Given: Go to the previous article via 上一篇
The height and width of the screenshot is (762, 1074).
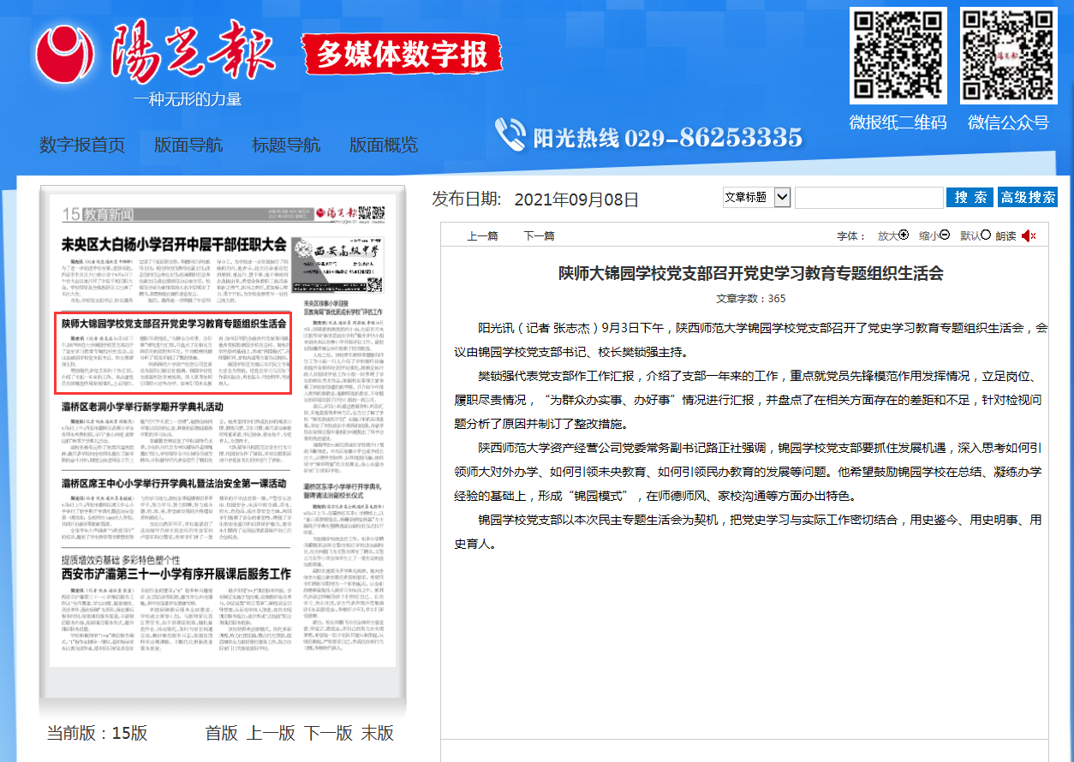Looking at the screenshot, I should pyautogui.click(x=482, y=236).
